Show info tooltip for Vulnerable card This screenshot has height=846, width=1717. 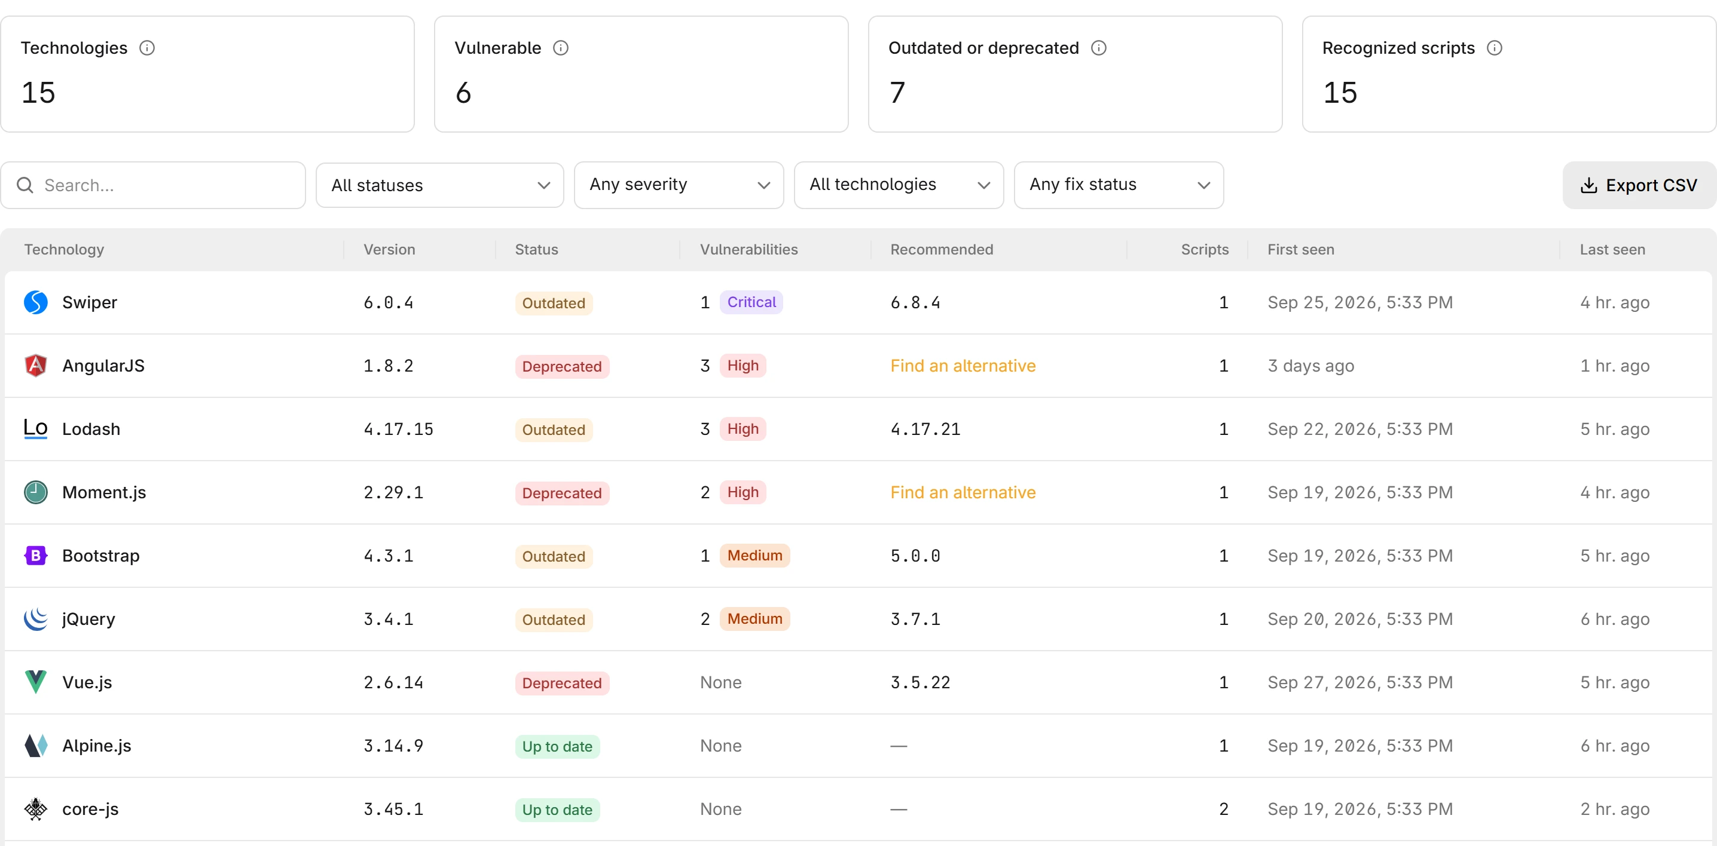point(561,48)
